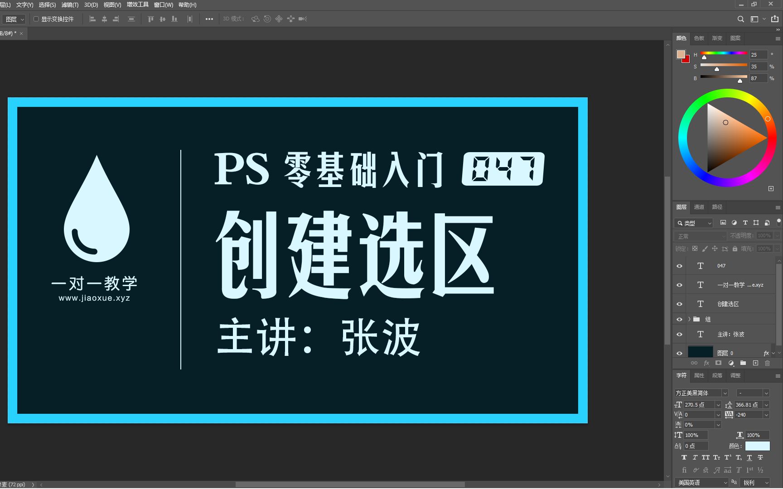Open the 视图(V) menu
Viewport: 783px width, 489px height.
tap(112, 5)
